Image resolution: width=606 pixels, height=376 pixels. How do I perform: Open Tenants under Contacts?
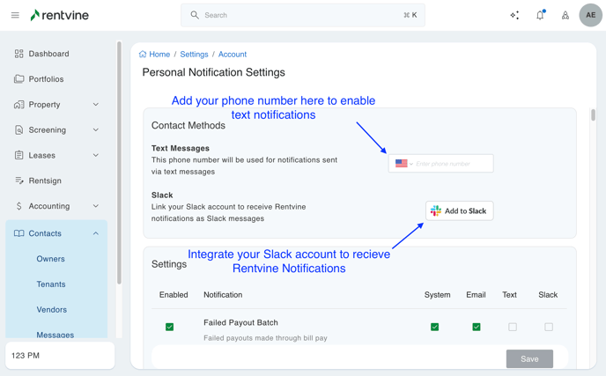pyautogui.click(x=51, y=284)
